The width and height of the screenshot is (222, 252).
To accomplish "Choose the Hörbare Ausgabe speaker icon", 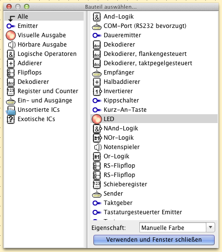I will [x=12, y=45].
